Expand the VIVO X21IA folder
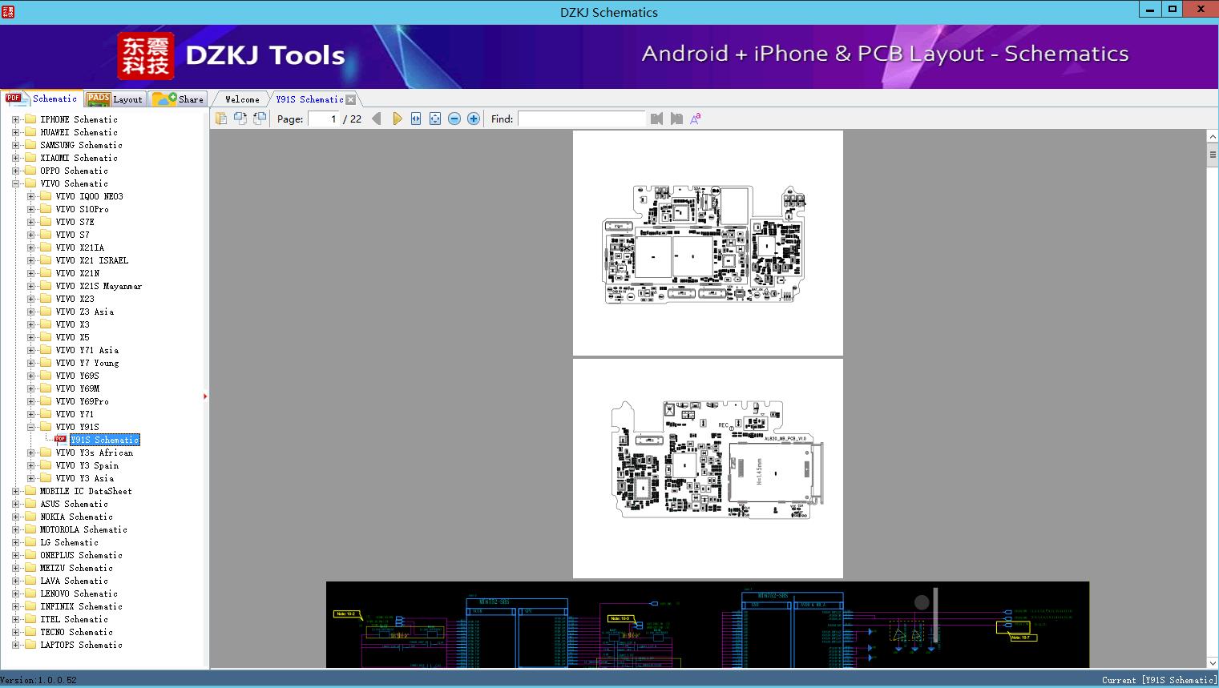 point(30,247)
